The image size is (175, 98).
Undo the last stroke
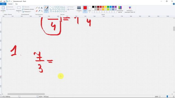[7, 1]
